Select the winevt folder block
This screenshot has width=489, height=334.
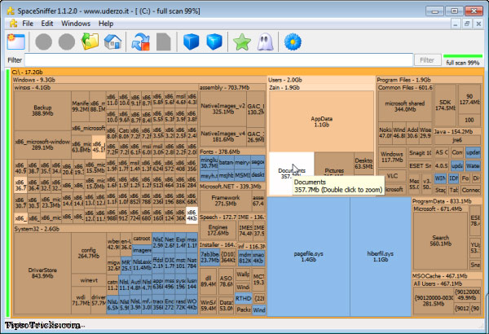coord(89,280)
